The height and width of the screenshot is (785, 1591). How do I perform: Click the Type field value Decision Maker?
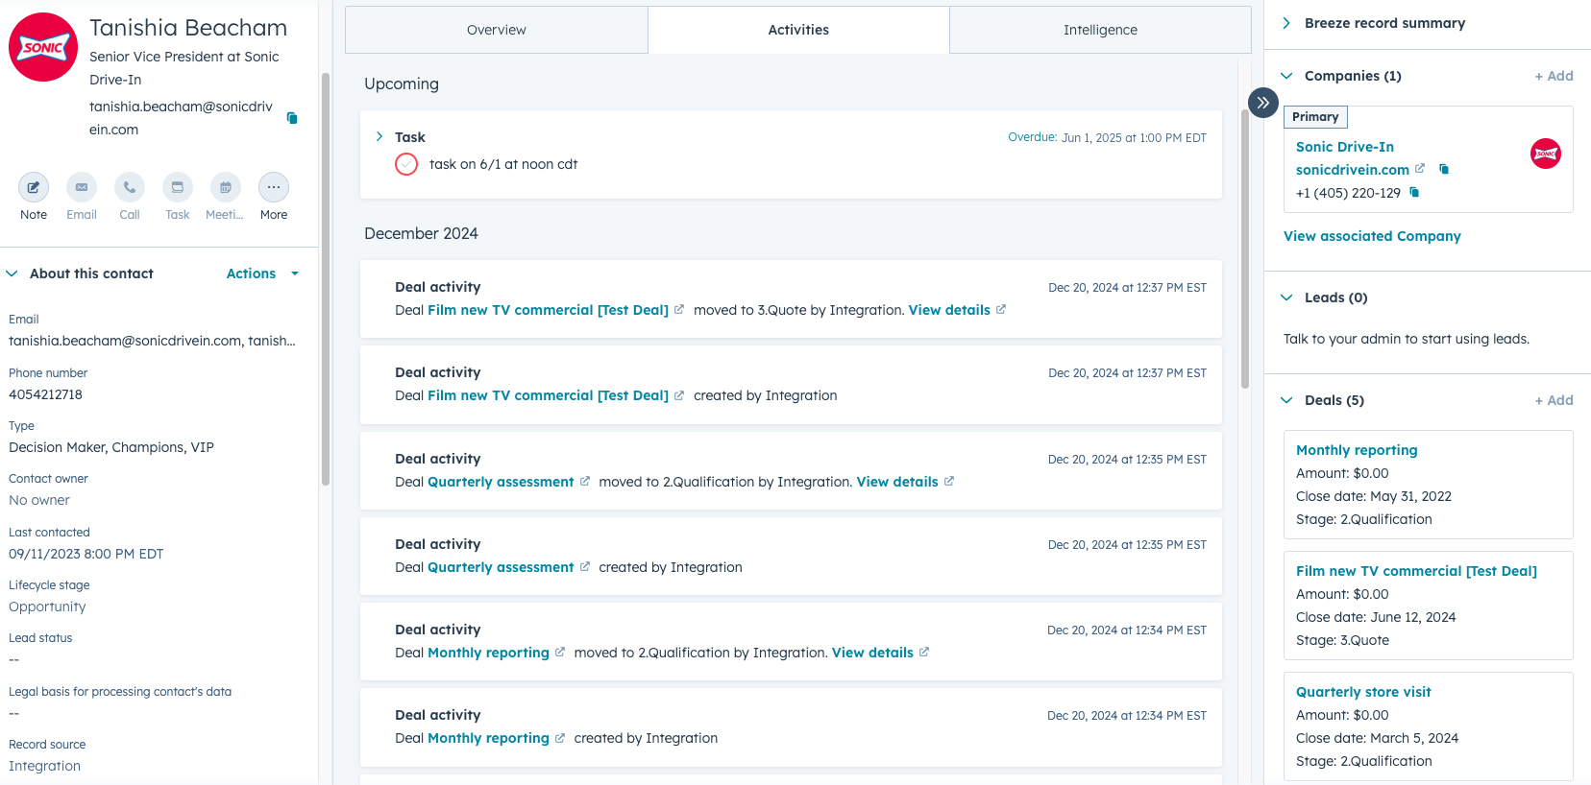(111, 447)
